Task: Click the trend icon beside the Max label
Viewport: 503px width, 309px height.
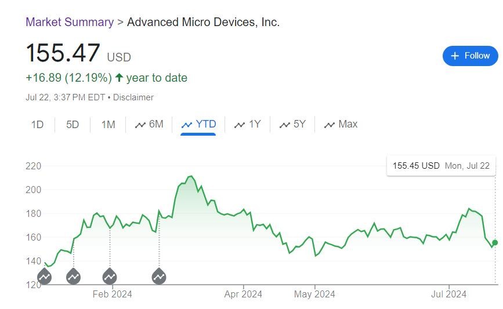Action: tap(330, 125)
